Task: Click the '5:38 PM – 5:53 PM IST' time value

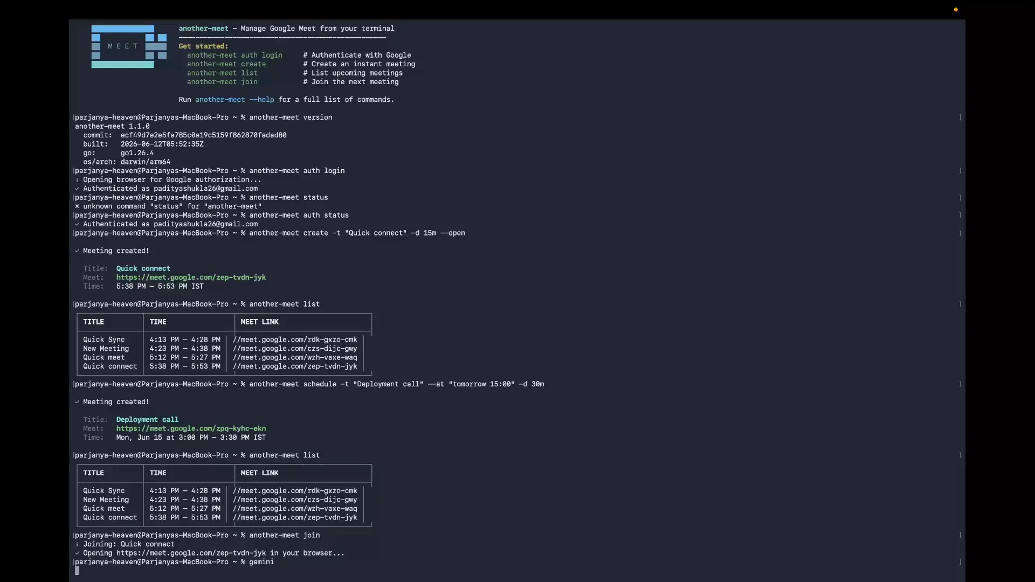Action: coord(160,286)
